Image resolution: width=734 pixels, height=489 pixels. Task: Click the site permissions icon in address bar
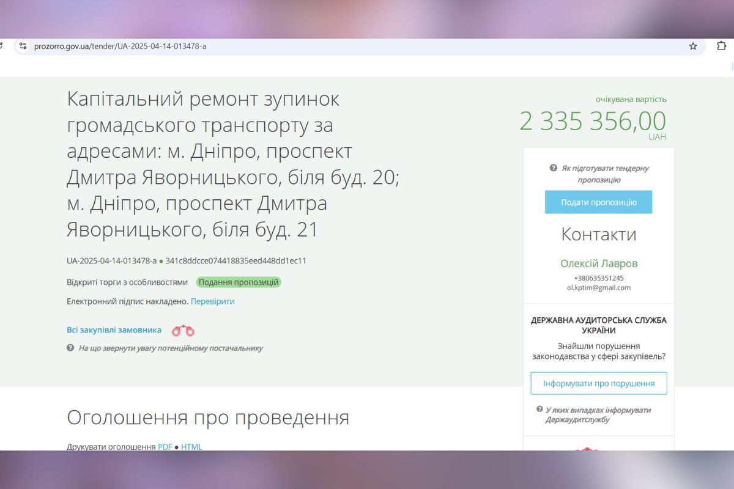tap(22, 45)
